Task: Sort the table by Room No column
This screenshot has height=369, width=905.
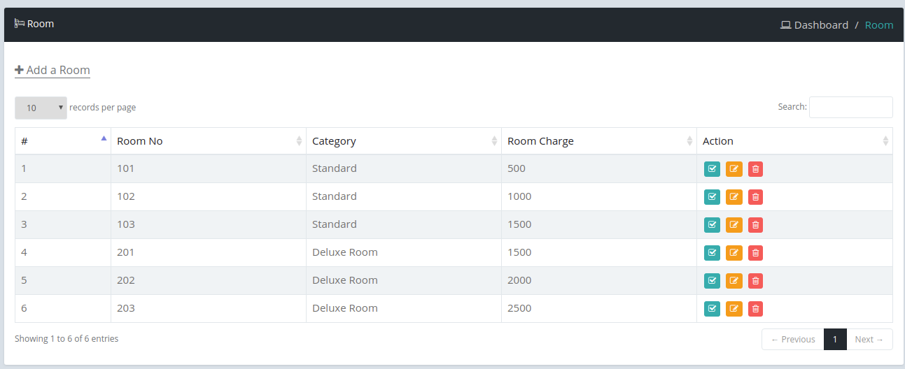Action: coord(209,141)
